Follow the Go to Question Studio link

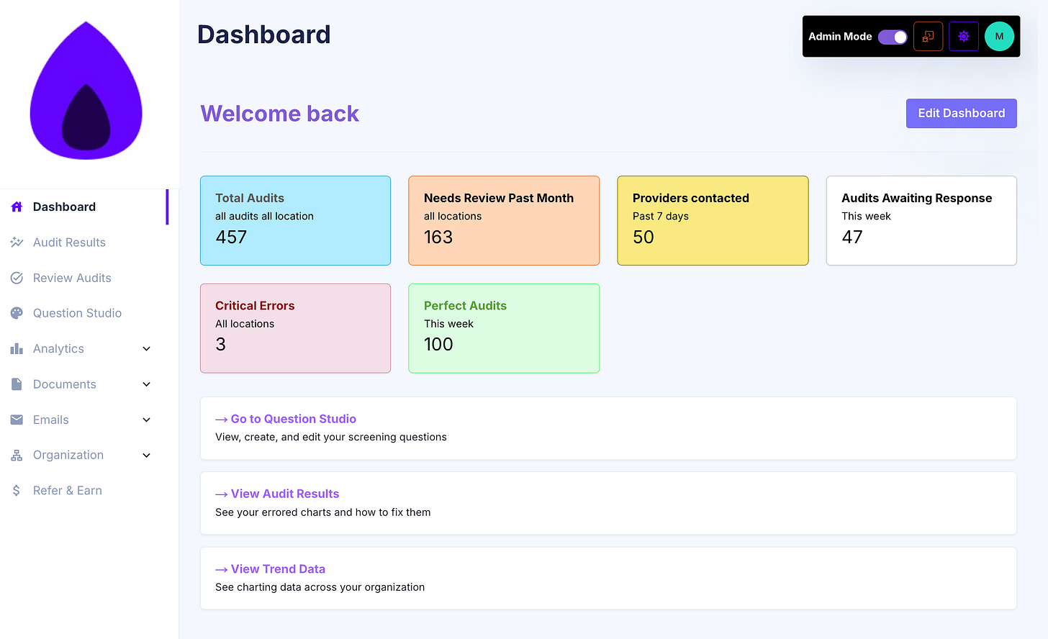(x=286, y=419)
